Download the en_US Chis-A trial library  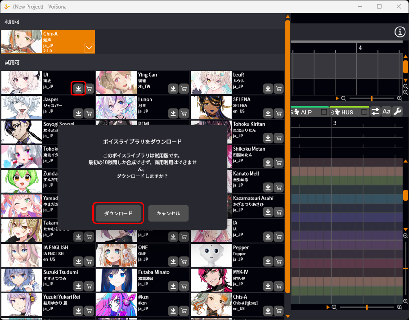tap(268, 310)
